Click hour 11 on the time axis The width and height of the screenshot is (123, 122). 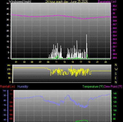pos(56,62)
